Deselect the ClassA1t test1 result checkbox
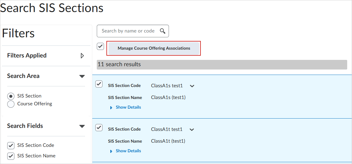352x164 pixels. pos(99,128)
